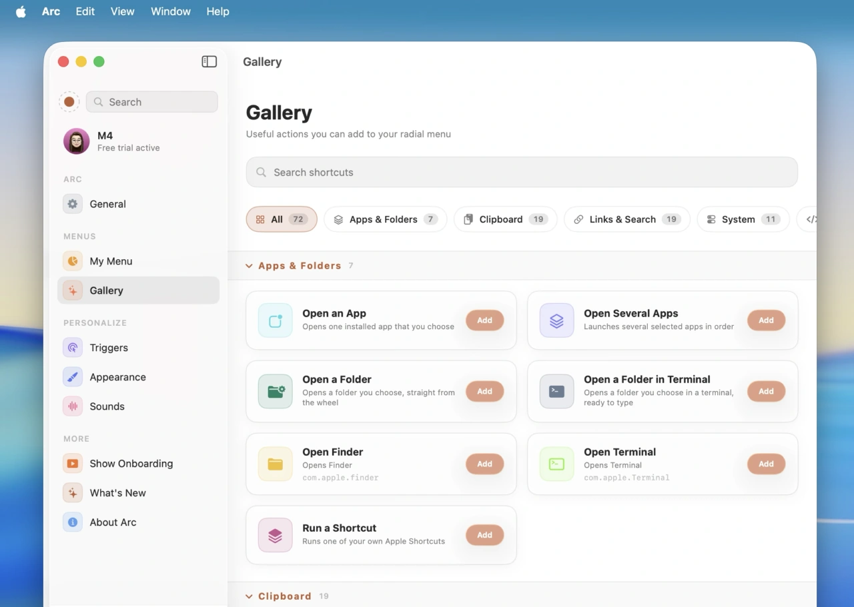
Task: Click the Gallery sparkle icon
Action: pos(73,291)
